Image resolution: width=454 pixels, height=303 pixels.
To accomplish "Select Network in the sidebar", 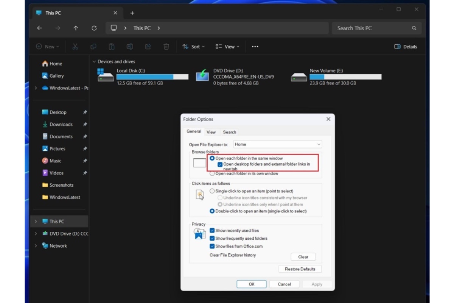I will 54,245.
